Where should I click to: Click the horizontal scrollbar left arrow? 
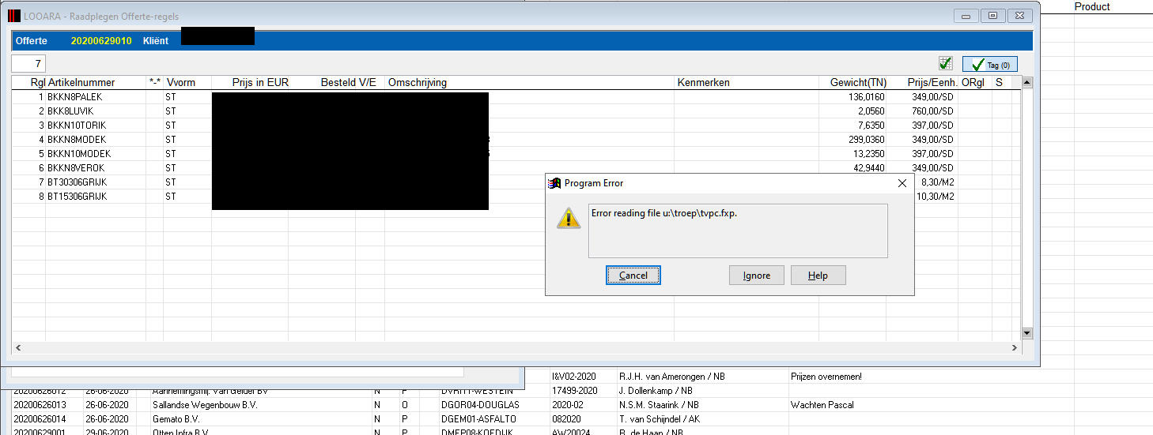tap(18, 347)
